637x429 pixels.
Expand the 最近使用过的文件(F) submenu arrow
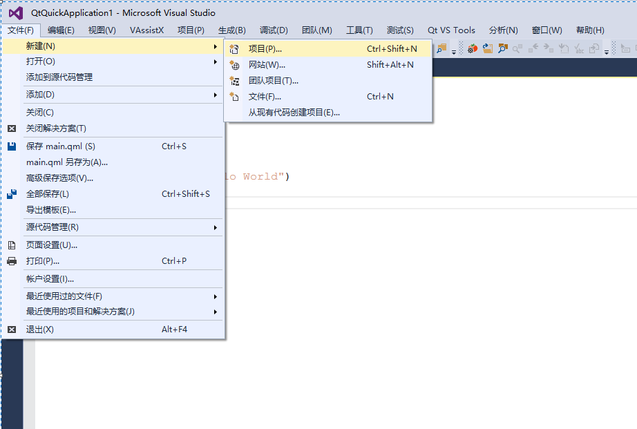pos(215,296)
